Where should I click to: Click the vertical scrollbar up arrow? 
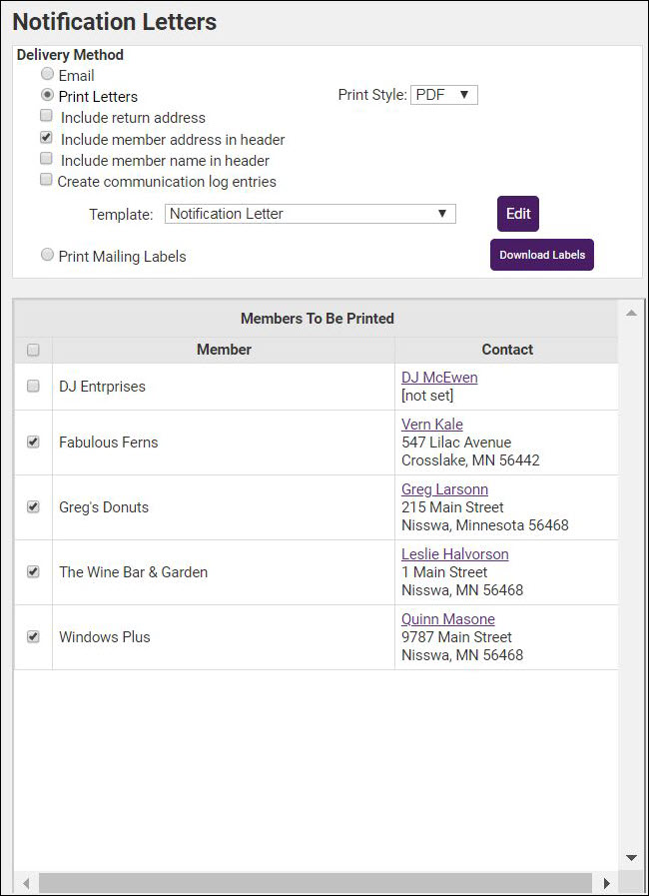[631, 314]
